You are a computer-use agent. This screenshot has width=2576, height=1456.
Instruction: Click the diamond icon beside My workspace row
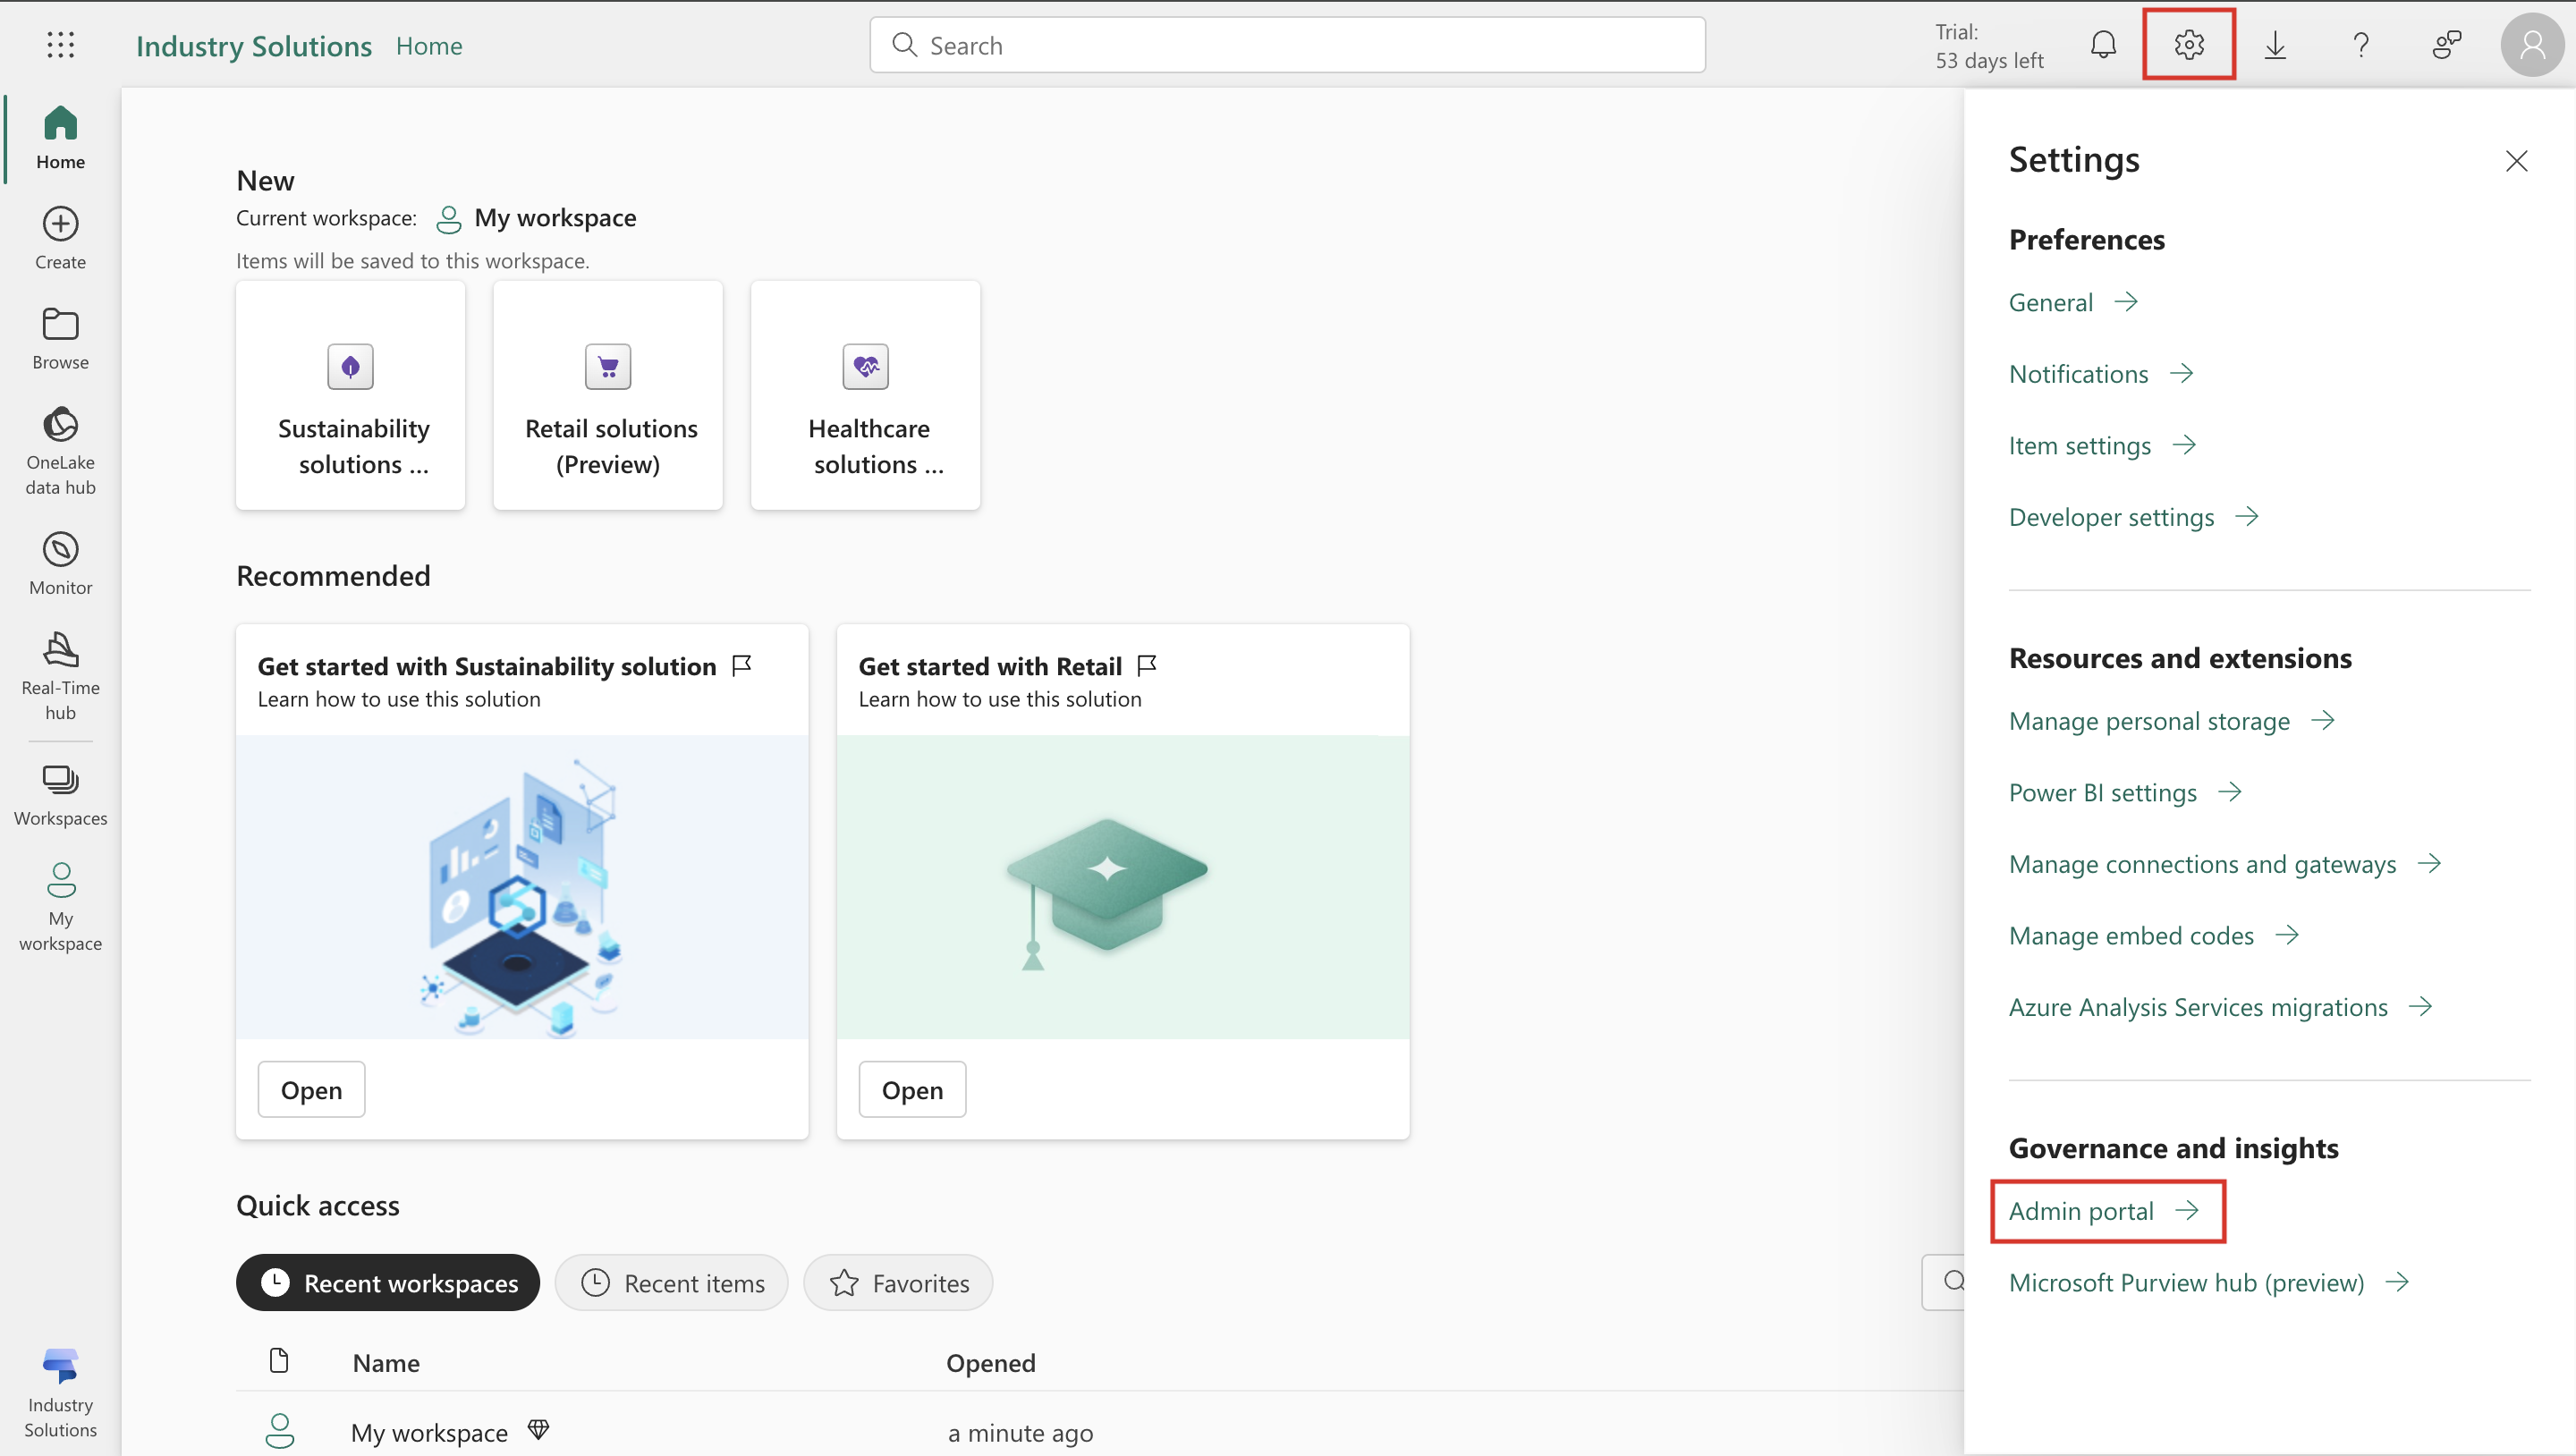[538, 1429]
